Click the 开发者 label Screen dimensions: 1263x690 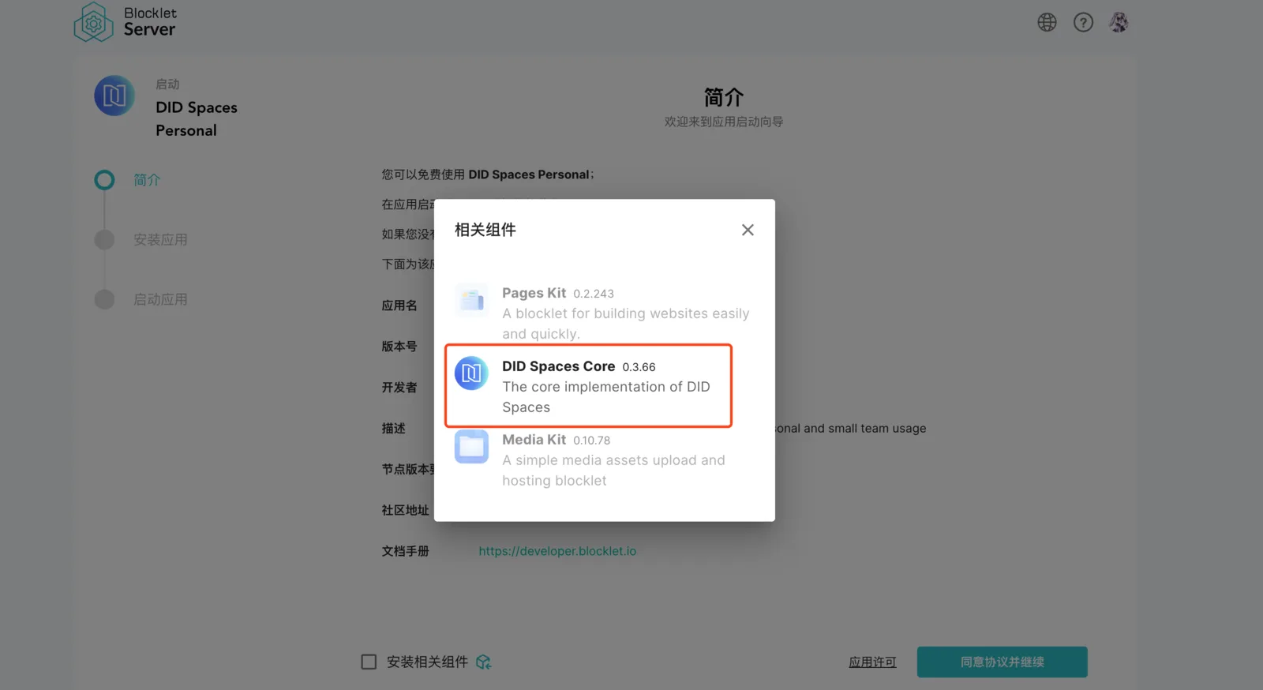tap(399, 387)
